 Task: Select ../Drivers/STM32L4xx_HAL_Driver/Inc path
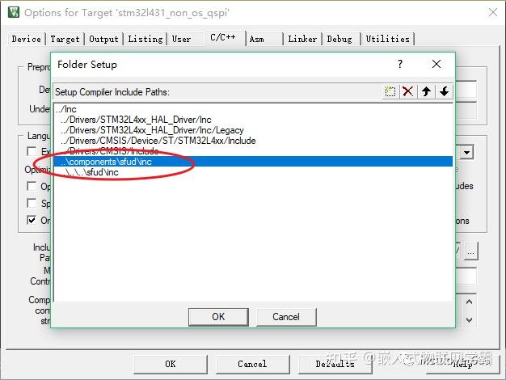(x=253, y=120)
